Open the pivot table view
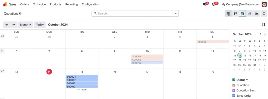The height and width of the screenshot is (99, 268). point(249,14)
